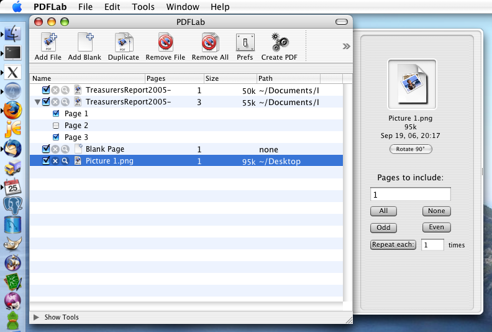Open the PostgreSQL elephant Dock icon
This screenshot has width=492, height=332.
[x=12, y=205]
